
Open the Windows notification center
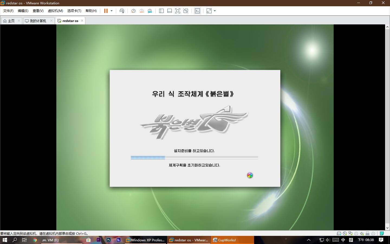(381, 240)
